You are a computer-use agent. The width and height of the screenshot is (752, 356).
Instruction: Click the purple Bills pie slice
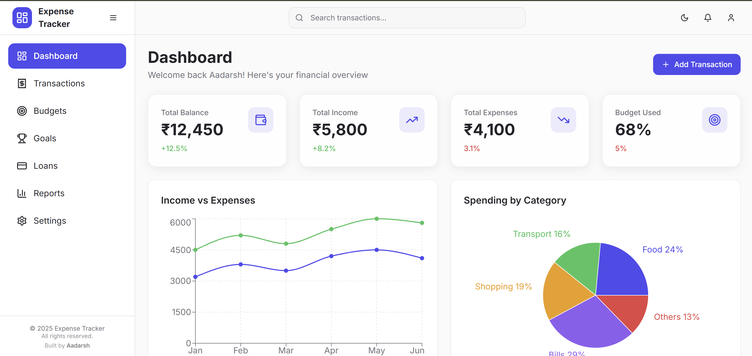point(590,325)
